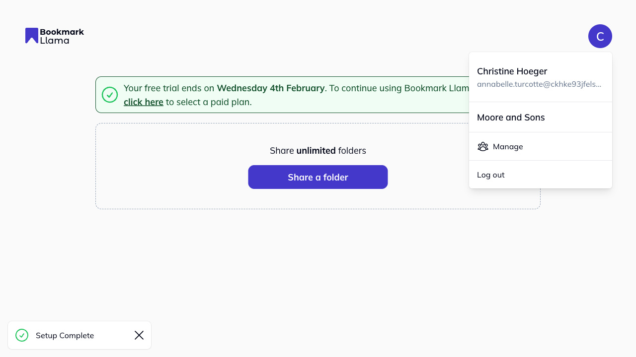636x357 pixels.
Task: Choose Log out from the menu
Action: coord(490,175)
